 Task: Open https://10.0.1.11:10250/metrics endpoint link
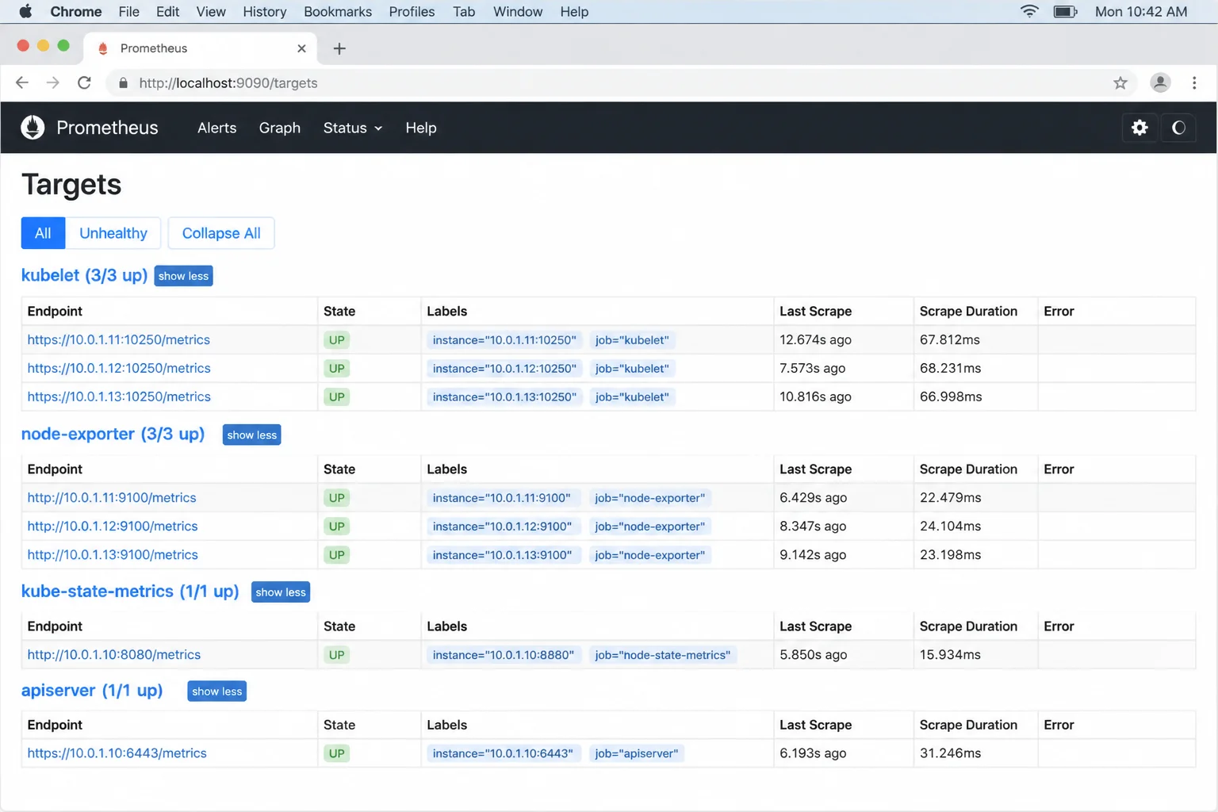(119, 339)
